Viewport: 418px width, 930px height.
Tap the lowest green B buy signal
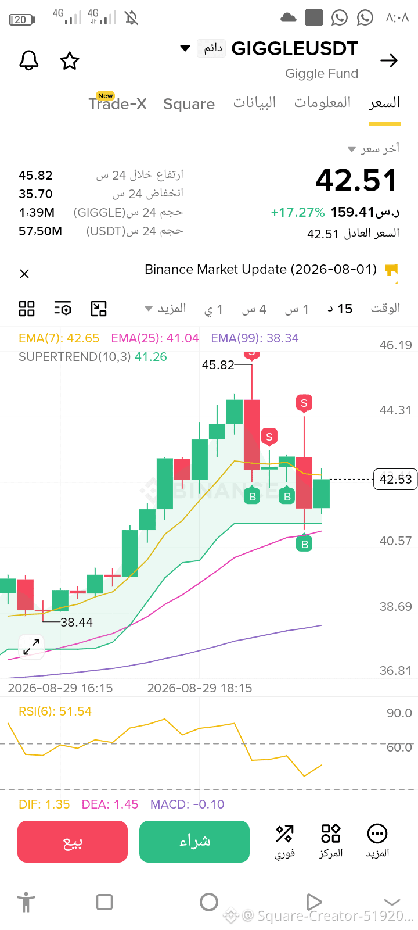[304, 543]
